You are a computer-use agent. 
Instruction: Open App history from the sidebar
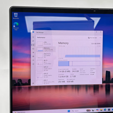(x=33, y=49)
